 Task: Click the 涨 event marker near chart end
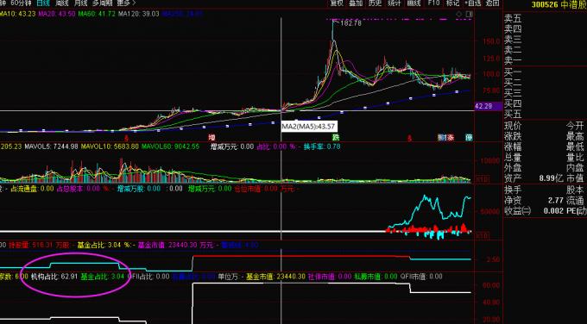(x=451, y=138)
